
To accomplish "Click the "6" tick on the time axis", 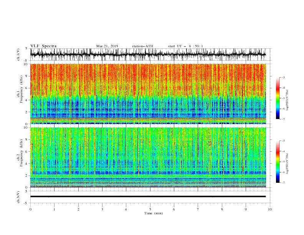I will tap(174, 209).
